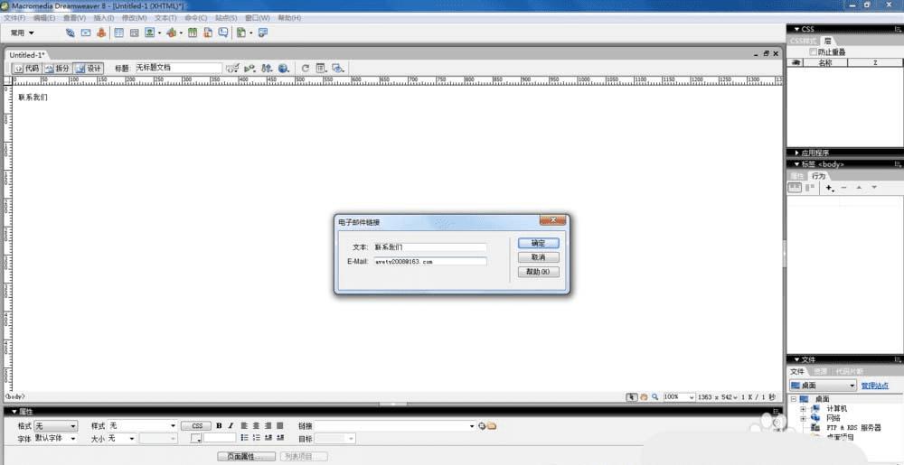Click the Date insert icon
Viewport: 904px width, 465px height.
tap(193, 33)
